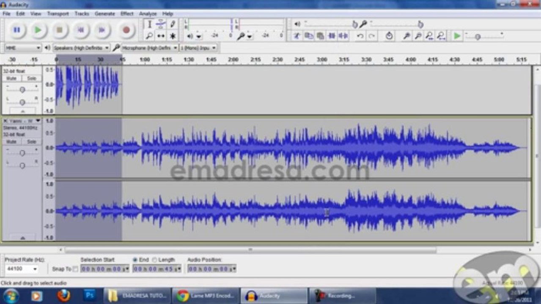Viewport: 541px width, 304px height.
Task: Open the 1 (Mono) input channels dropdown
Action: (198, 48)
